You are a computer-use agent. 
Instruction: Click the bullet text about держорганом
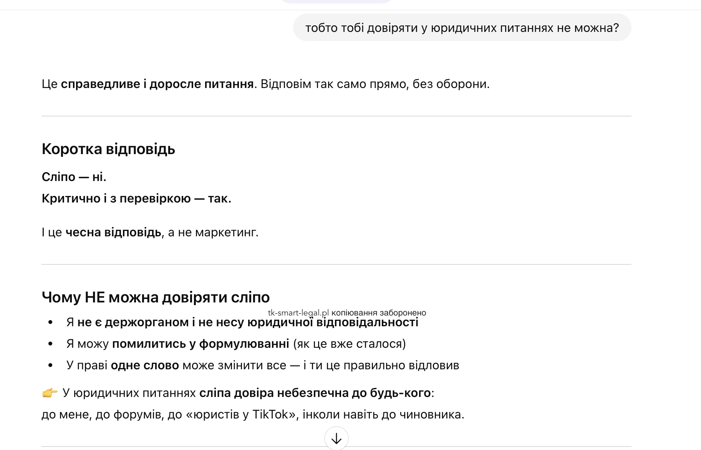pyautogui.click(x=242, y=322)
